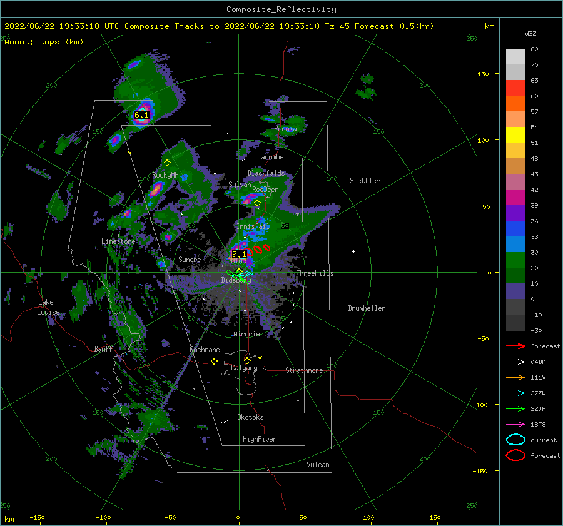Click the Airdrie town label
563x526 pixels.
point(246,334)
